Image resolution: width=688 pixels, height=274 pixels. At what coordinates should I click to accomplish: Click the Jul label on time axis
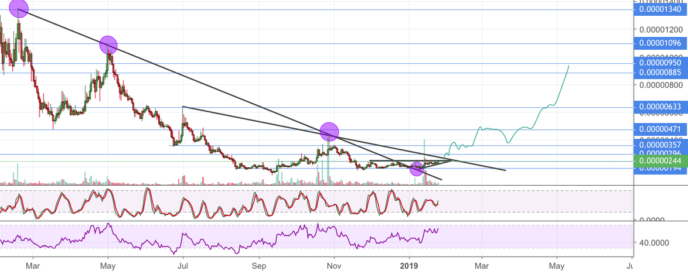click(183, 264)
